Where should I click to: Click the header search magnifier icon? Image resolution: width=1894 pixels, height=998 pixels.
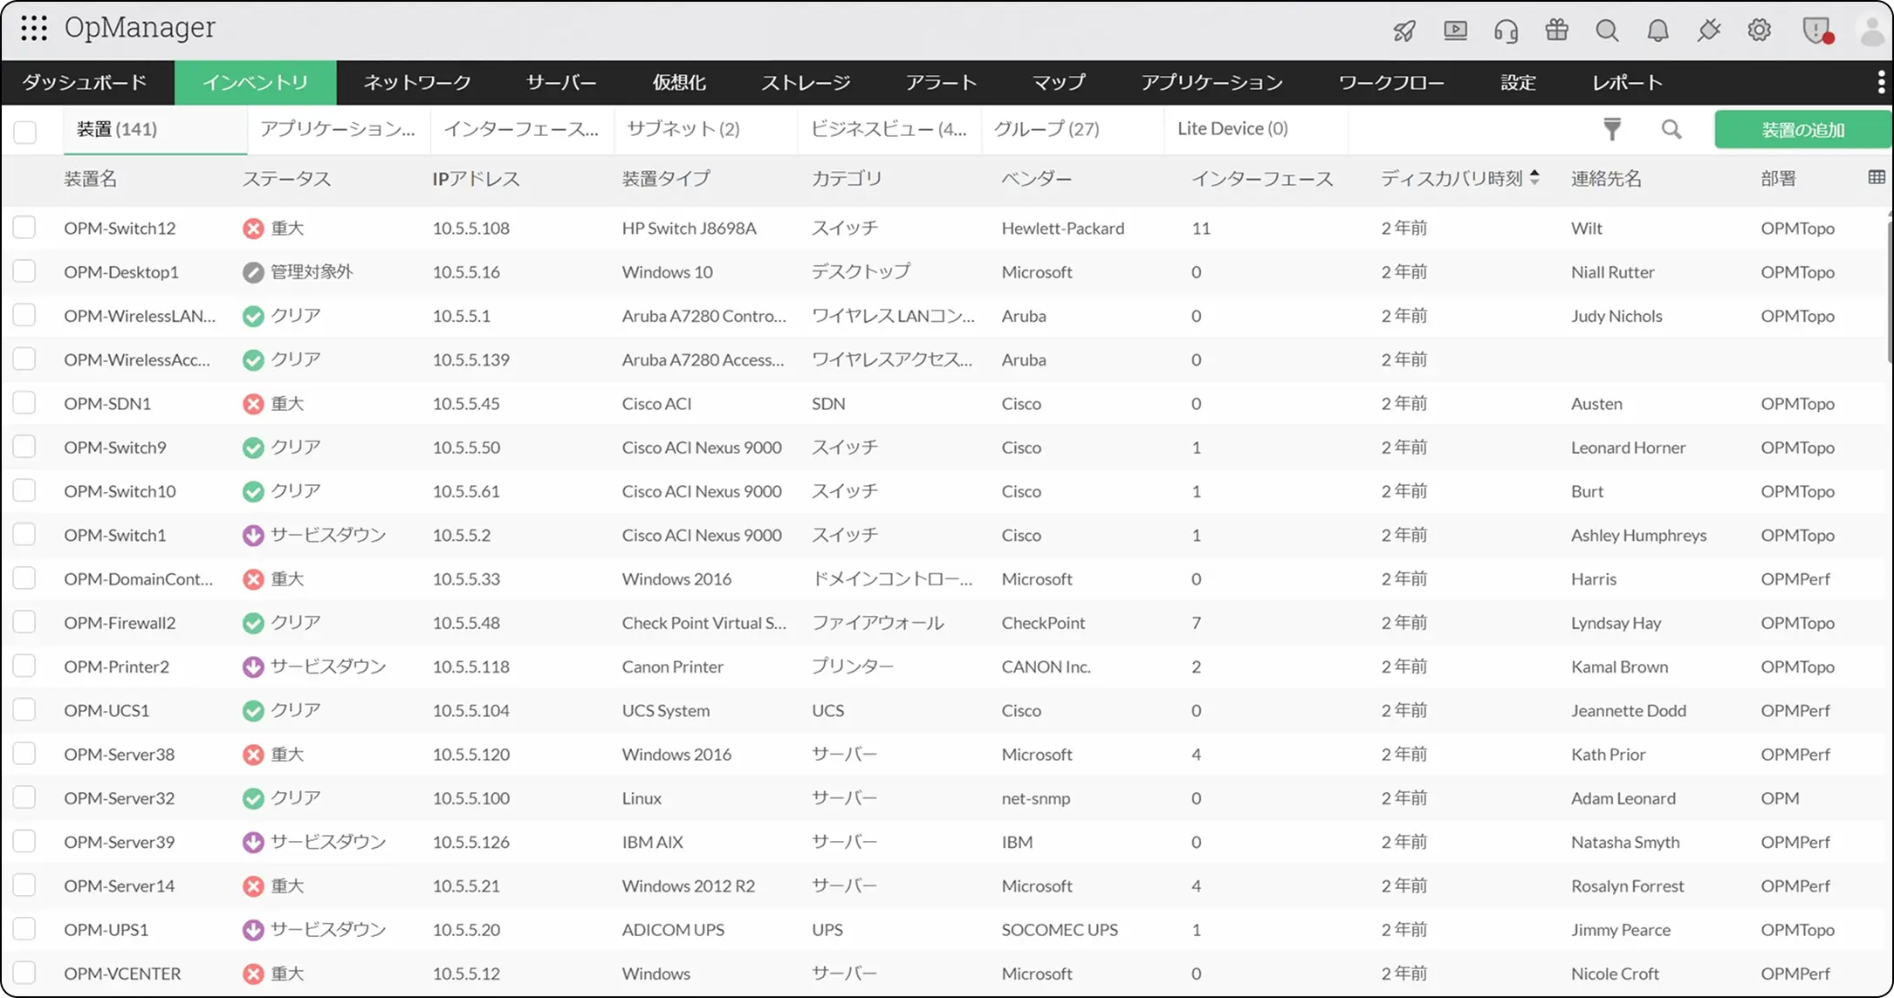1607,31
